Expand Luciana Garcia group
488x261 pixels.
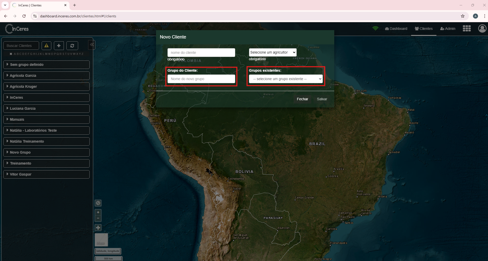[x=46, y=108]
